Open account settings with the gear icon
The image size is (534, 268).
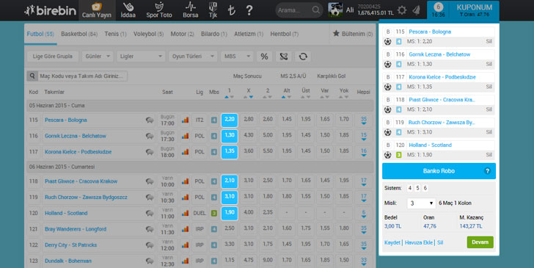(x=402, y=10)
